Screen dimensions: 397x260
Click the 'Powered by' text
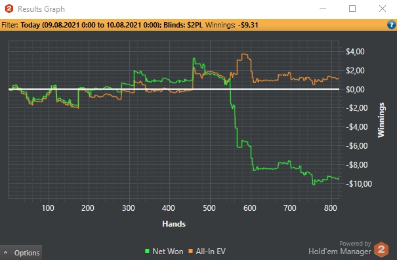[355, 244]
